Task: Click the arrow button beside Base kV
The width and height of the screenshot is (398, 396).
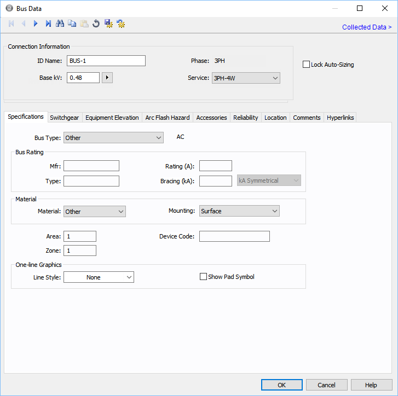Action: click(x=107, y=78)
